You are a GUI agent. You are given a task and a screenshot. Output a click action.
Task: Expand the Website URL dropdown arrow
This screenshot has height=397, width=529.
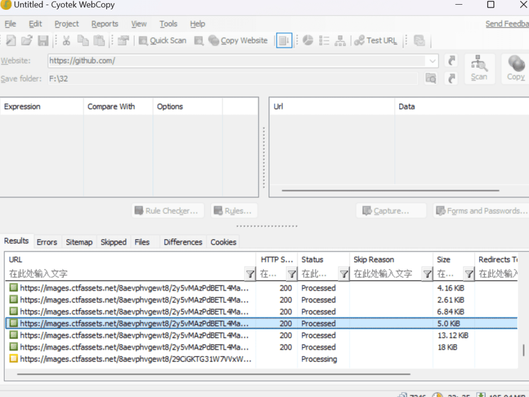432,61
